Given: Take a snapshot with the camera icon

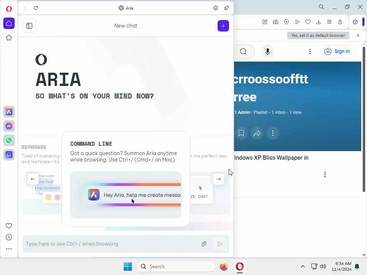Looking at the screenshot, I should coord(276,22).
